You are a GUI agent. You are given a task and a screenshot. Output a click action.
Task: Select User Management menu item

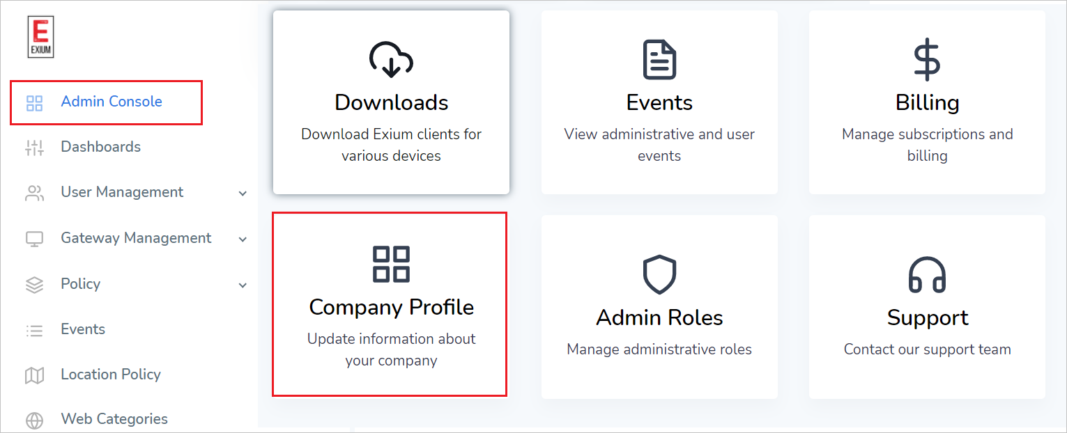pyautogui.click(x=122, y=192)
